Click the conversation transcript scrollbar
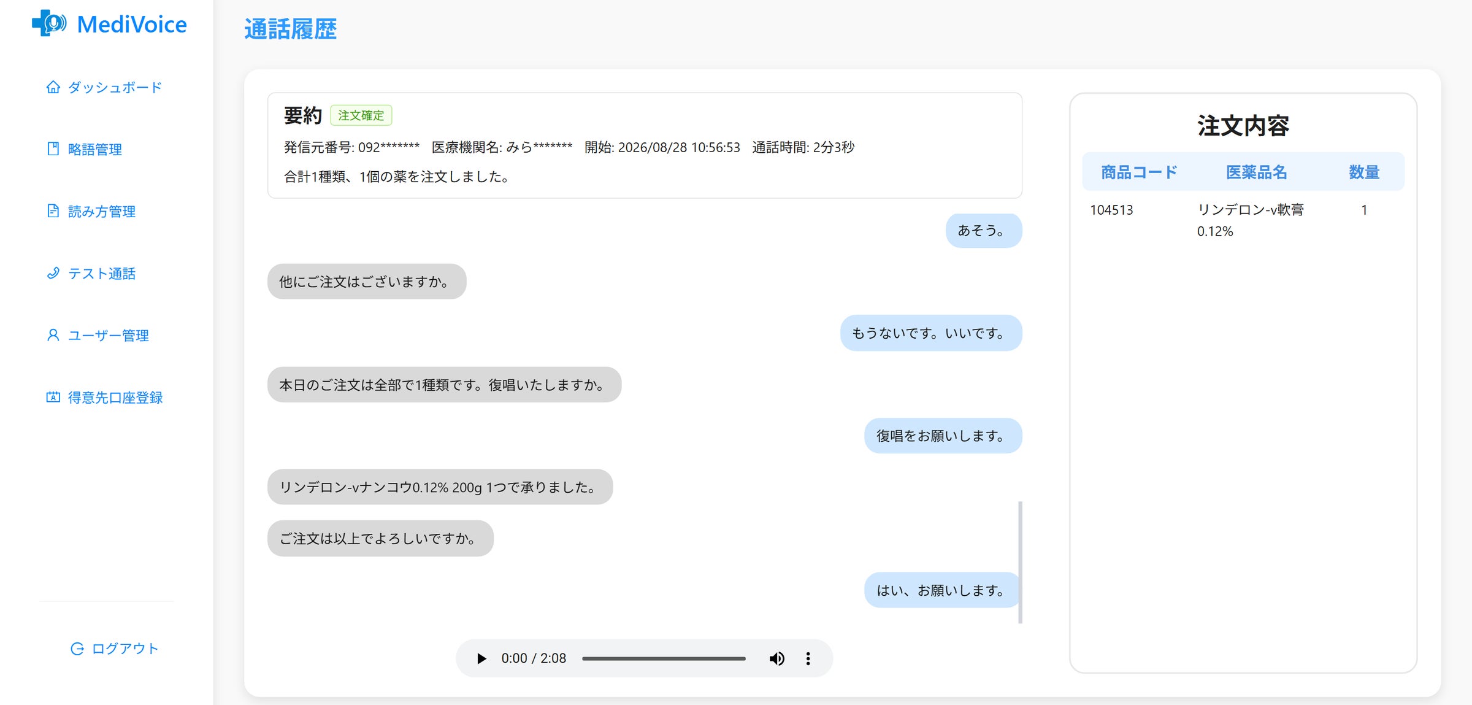 [x=1020, y=562]
